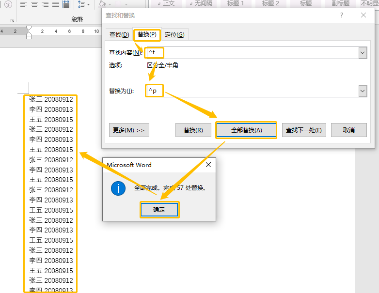Expand the borders dropdown arrow
Viewport: 379px width, 293px height.
[126, 4]
